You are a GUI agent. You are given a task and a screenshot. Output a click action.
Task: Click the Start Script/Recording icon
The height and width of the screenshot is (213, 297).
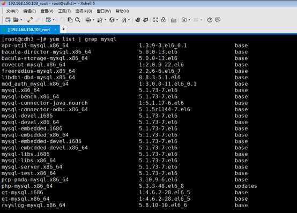pyautogui.click(x=184, y=20)
